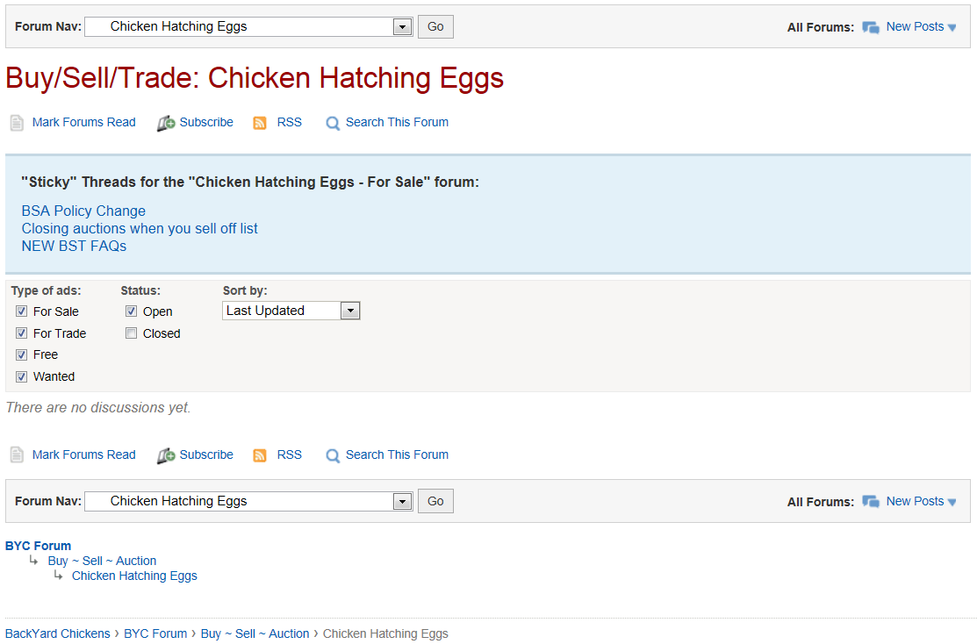Click the top Mark Forums Read page icon
The width and height of the screenshot is (977, 644).
click(17, 123)
